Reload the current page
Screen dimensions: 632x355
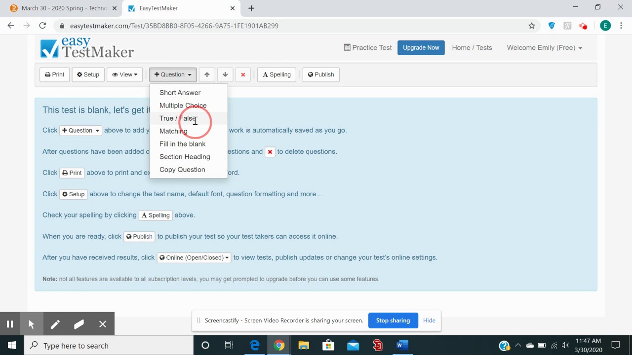[42, 26]
